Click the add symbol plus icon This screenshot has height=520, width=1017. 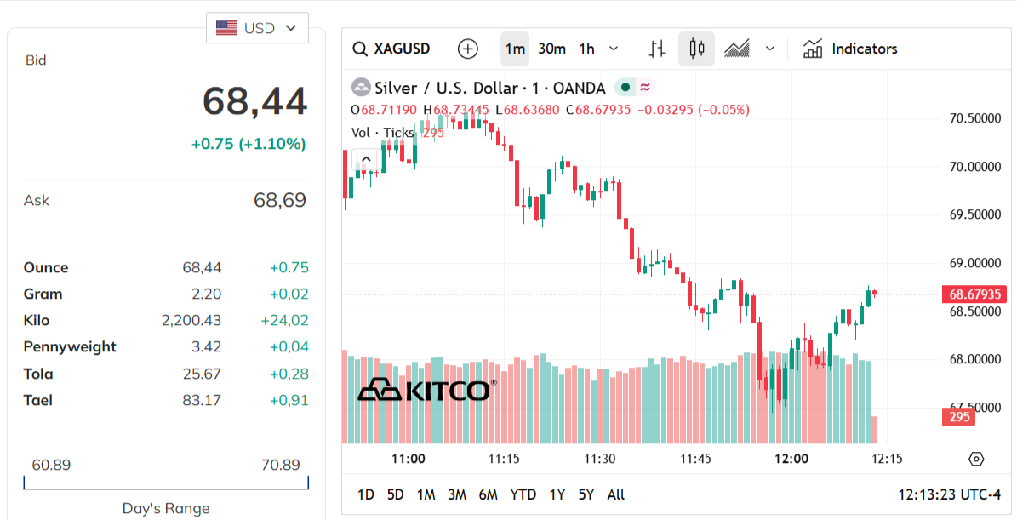tap(468, 49)
